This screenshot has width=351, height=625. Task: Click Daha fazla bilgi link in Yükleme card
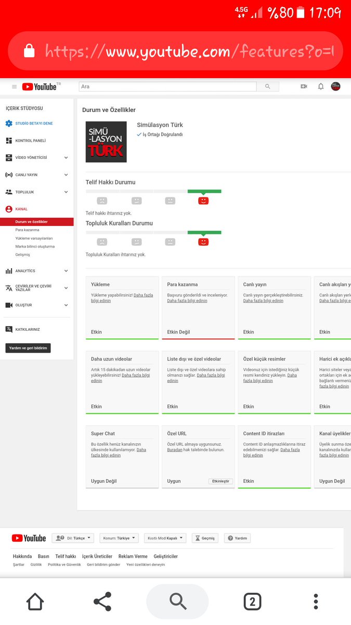point(122,298)
